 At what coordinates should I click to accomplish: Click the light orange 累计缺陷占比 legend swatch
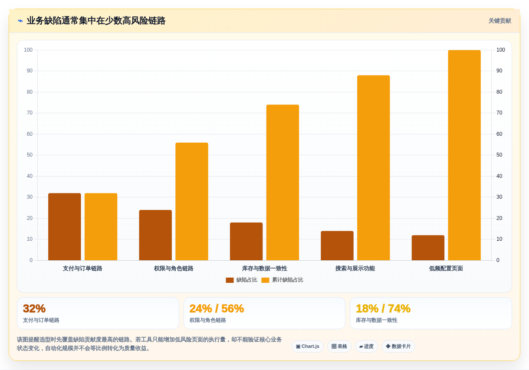pos(265,280)
